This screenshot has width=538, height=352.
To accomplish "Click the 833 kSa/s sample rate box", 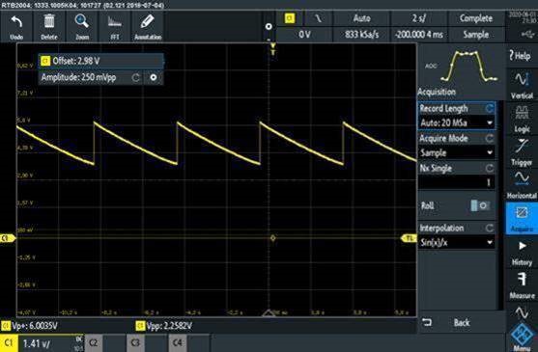I will tap(361, 35).
